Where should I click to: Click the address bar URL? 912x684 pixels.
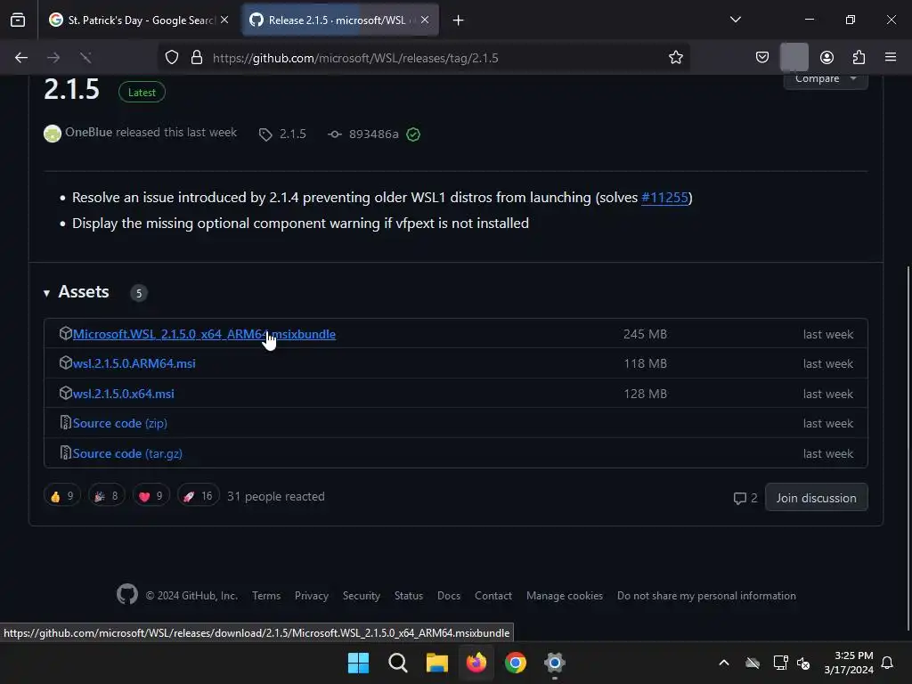pyautogui.click(x=354, y=58)
